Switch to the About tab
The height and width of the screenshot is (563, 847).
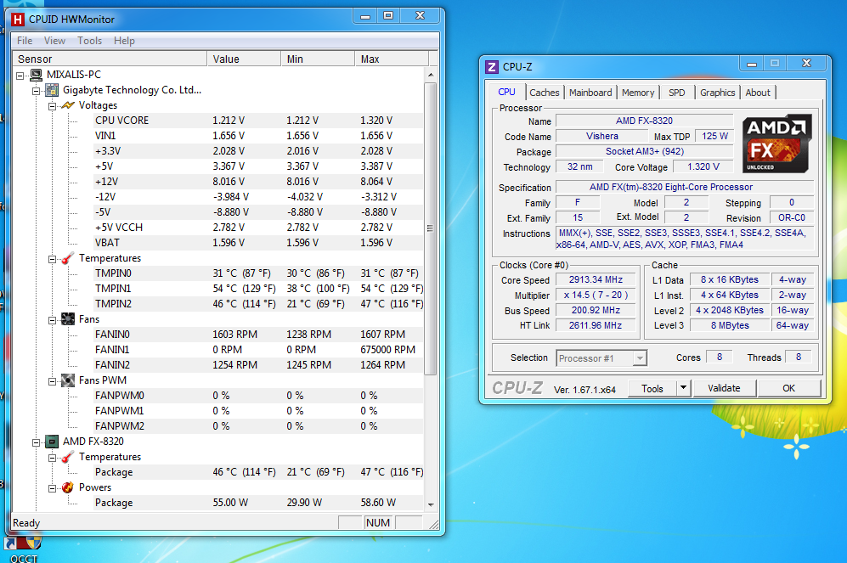(x=758, y=93)
